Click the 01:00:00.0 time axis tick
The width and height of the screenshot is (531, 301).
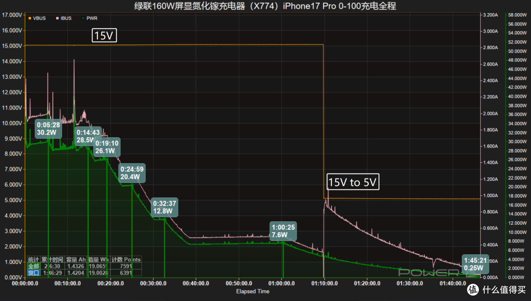pos(281,283)
